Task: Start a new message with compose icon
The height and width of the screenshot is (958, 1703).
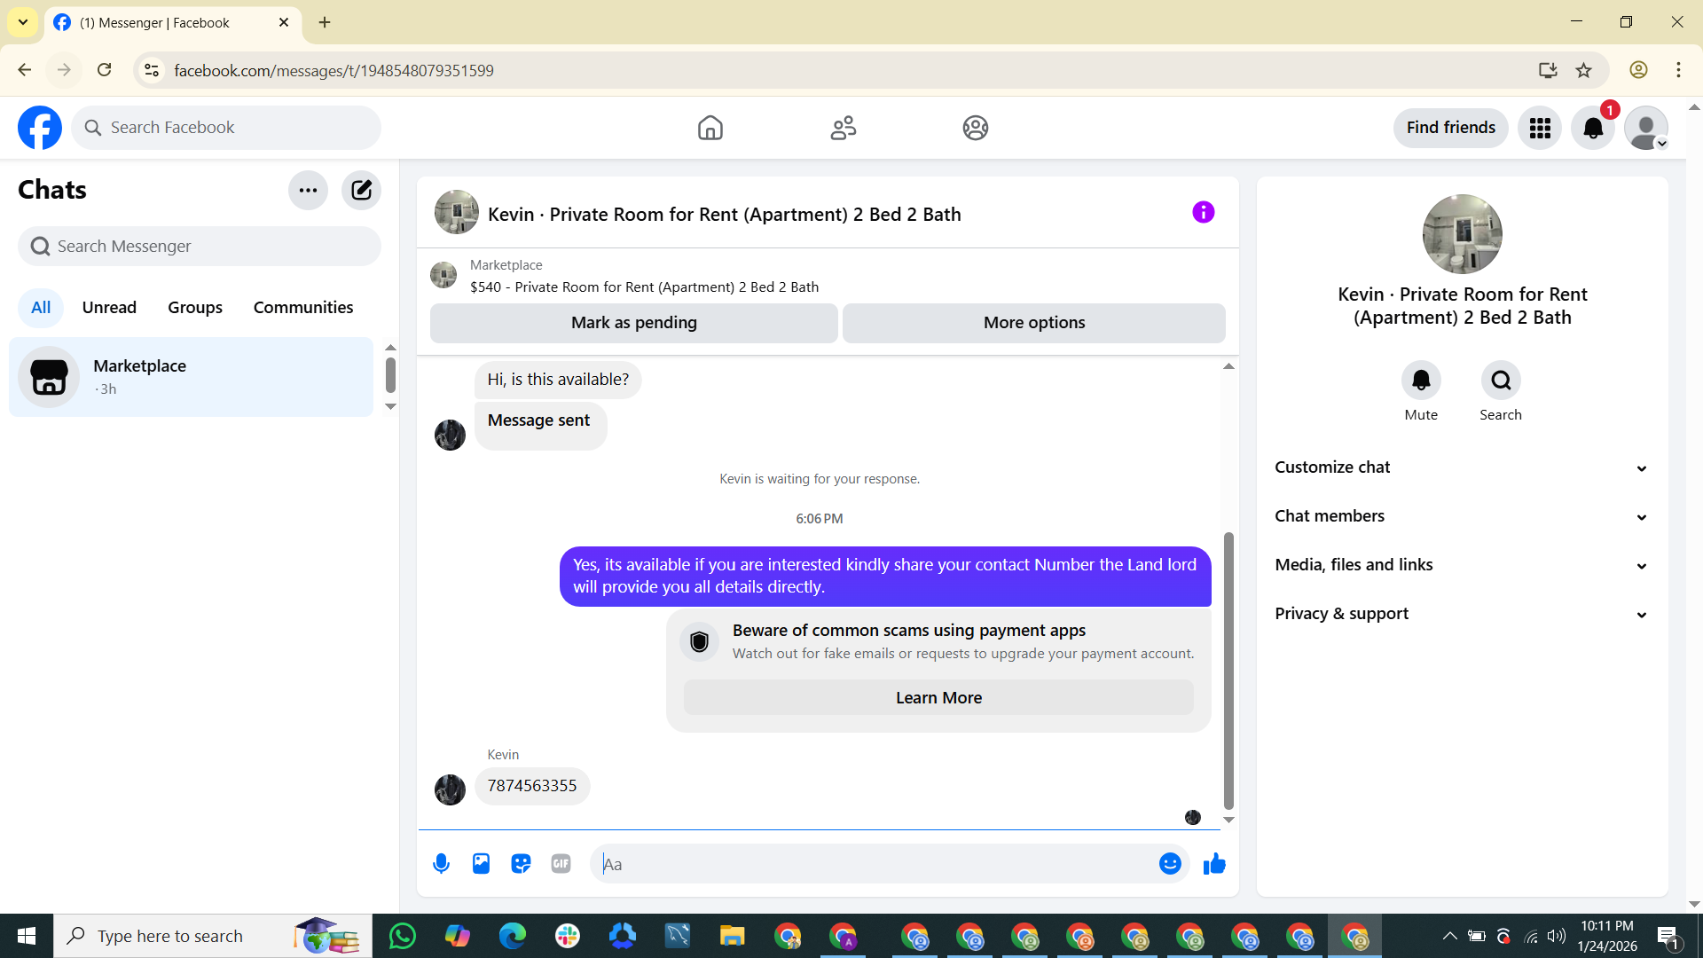Action: point(361,190)
